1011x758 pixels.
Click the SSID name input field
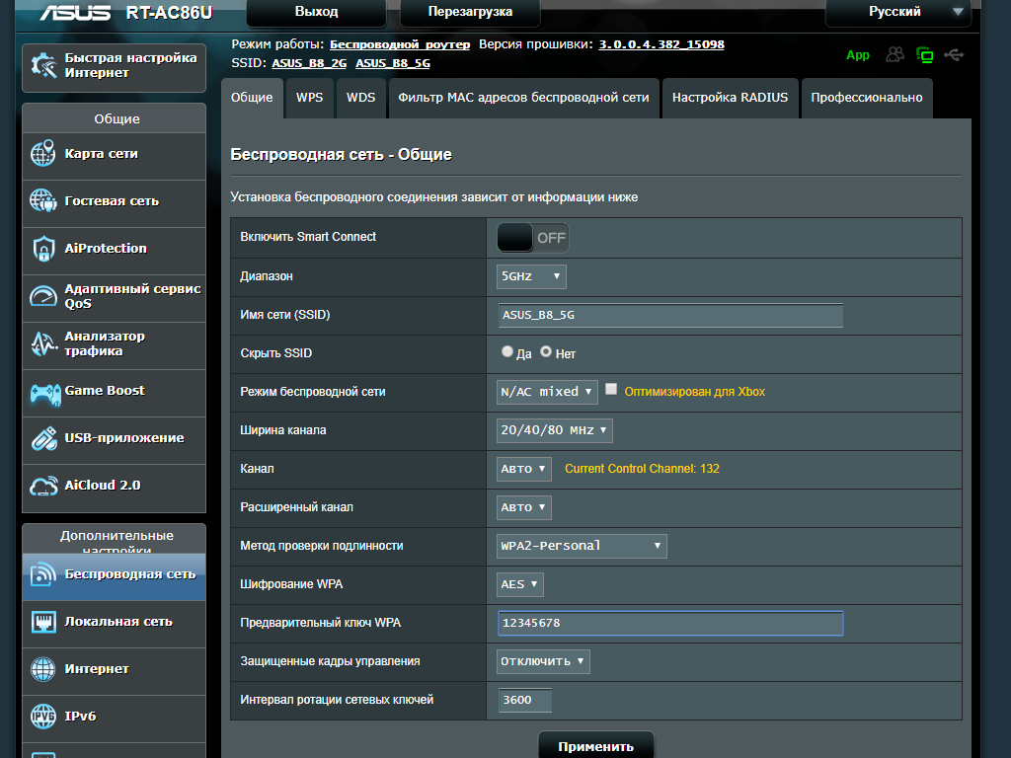670,315
